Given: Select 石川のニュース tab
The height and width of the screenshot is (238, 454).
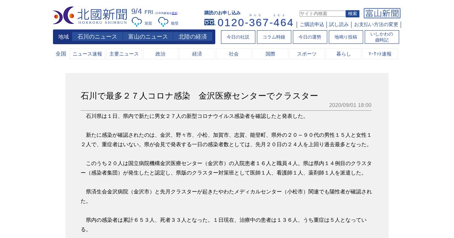Looking at the screenshot, I should [x=97, y=37].
